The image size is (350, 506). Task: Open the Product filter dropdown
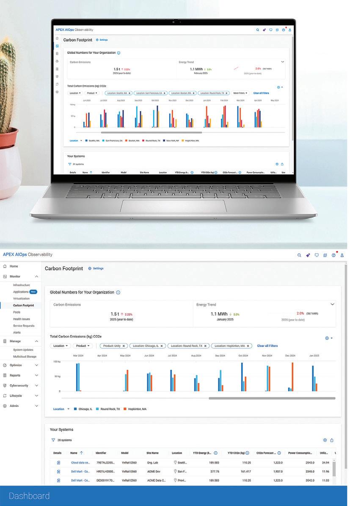83,346
